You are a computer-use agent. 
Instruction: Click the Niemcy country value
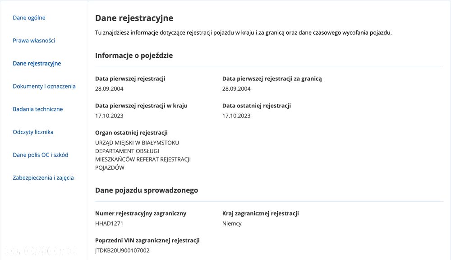[x=232, y=223]
